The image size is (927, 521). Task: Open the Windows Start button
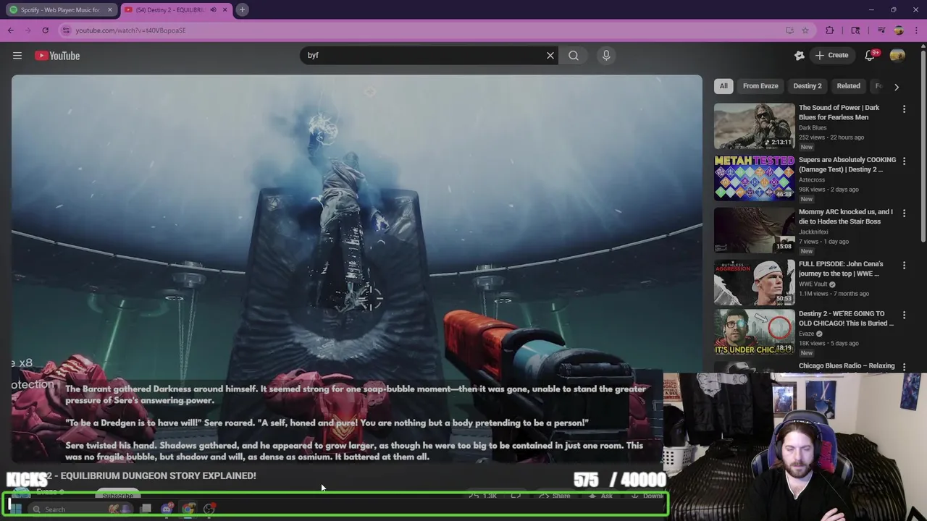[x=16, y=509]
